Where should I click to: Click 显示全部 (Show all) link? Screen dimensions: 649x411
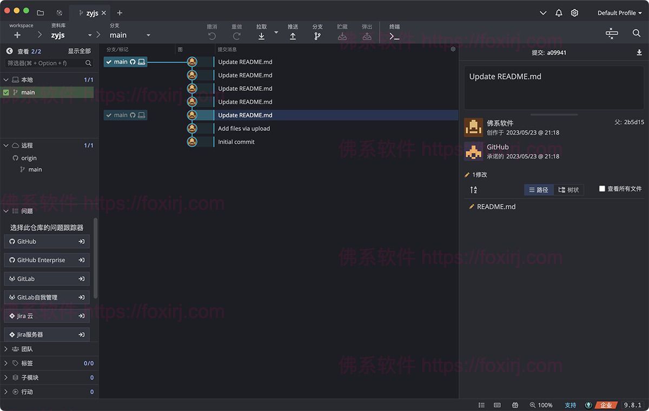click(79, 51)
